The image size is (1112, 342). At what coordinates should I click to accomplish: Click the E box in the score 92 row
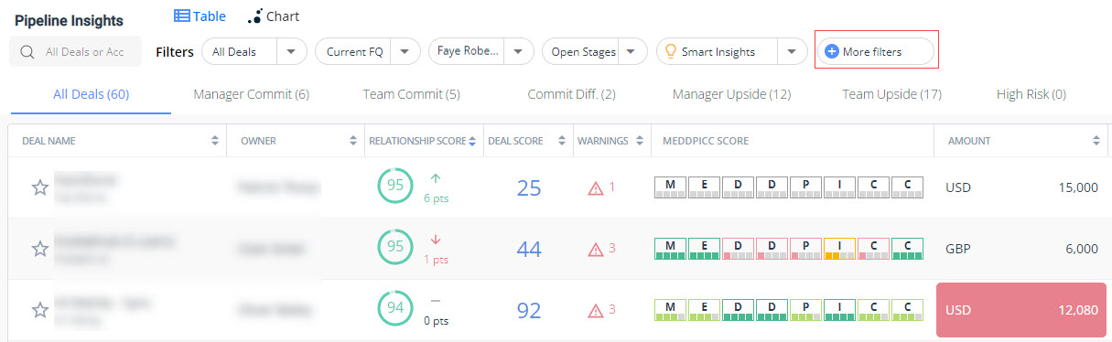704,310
